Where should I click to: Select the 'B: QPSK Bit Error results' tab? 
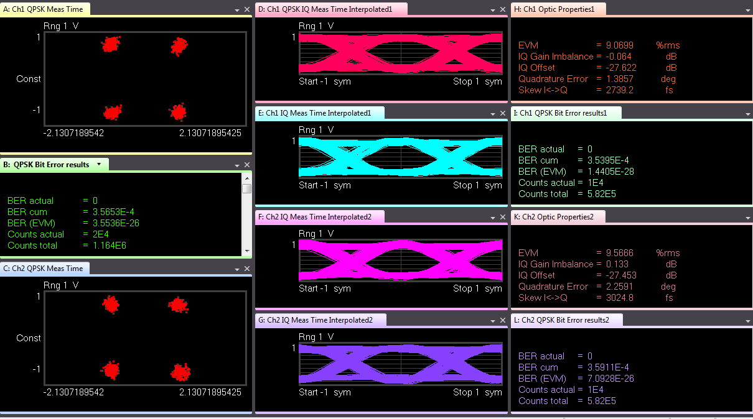[x=54, y=164]
